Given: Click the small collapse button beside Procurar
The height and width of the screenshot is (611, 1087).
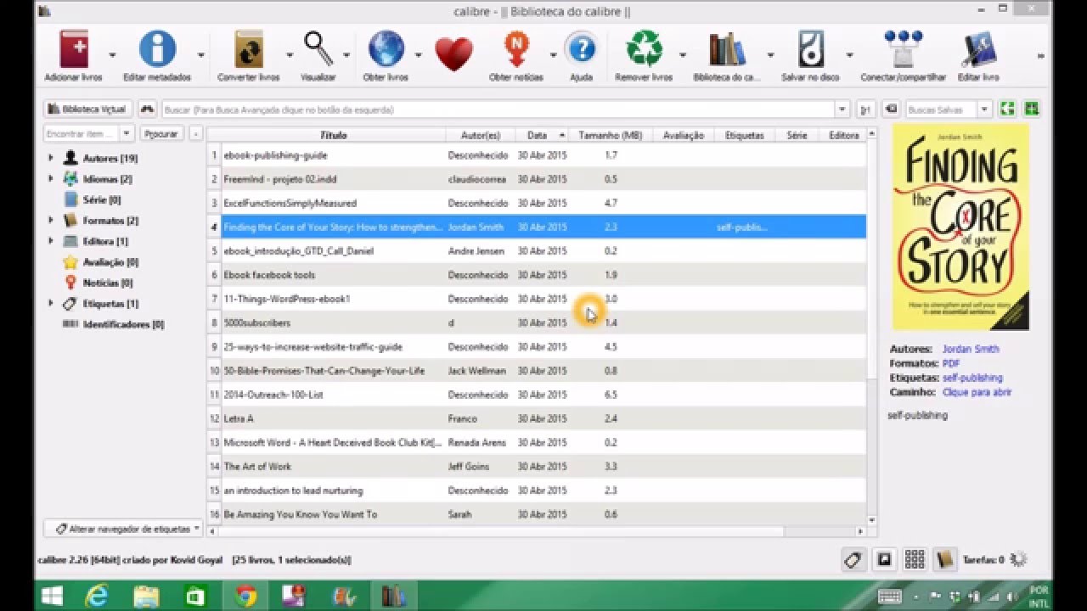Looking at the screenshot, I should coord(195,133).
